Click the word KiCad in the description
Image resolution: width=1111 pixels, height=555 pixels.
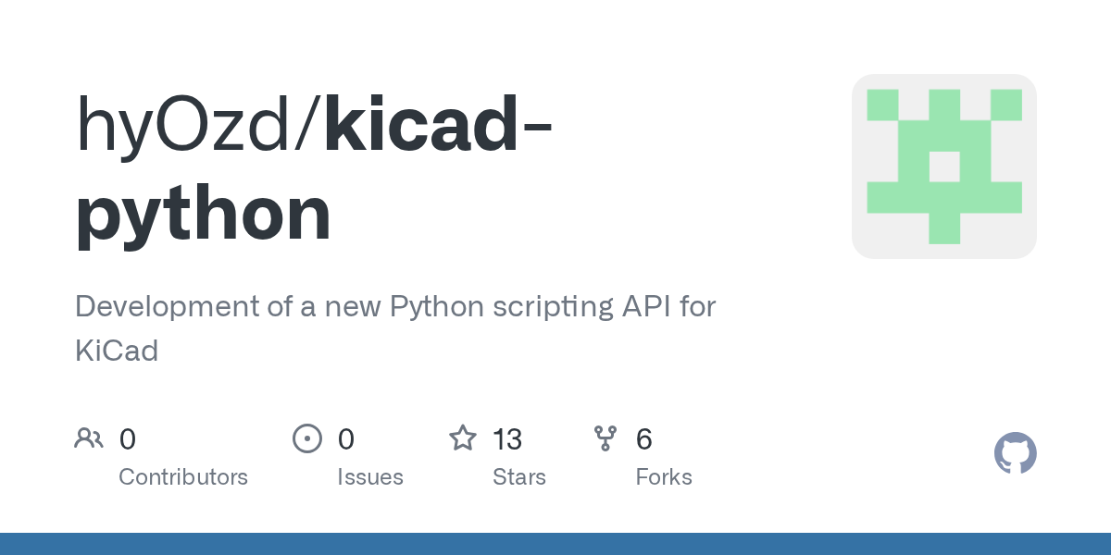117,351
